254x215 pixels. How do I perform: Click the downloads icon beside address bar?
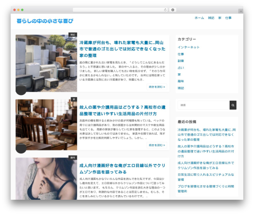tap(173, 10)
